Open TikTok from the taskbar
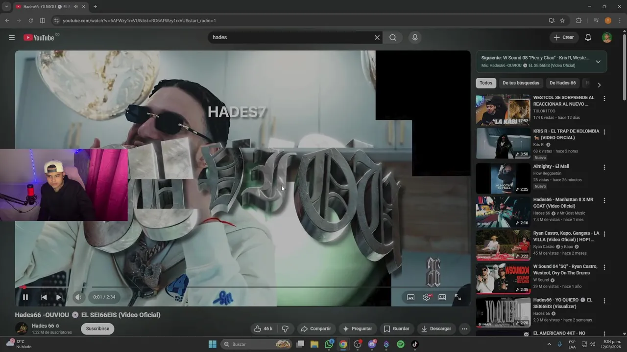 tap(415, 344)
